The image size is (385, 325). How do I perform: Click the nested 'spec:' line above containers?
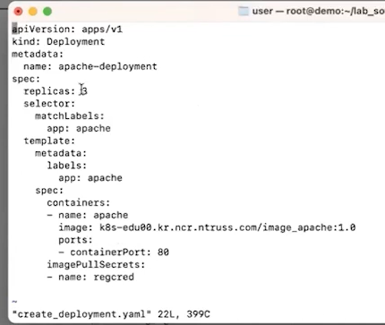[x=49, y=191]
